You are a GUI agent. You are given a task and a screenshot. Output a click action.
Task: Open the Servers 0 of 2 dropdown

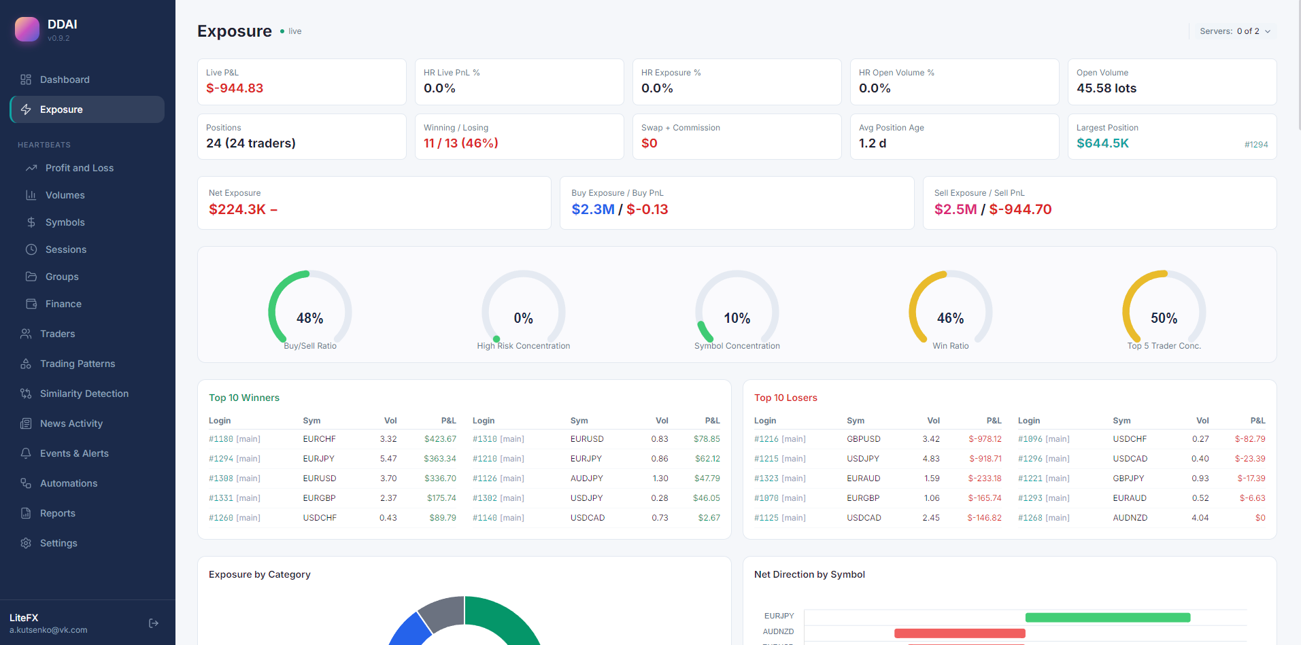pyautogui.click(x=1235, y=31)
